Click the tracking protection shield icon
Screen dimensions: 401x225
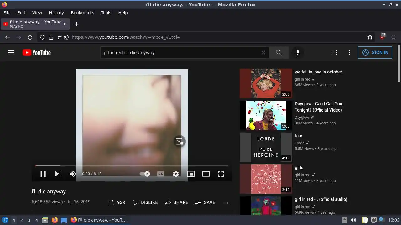[42, 37]
